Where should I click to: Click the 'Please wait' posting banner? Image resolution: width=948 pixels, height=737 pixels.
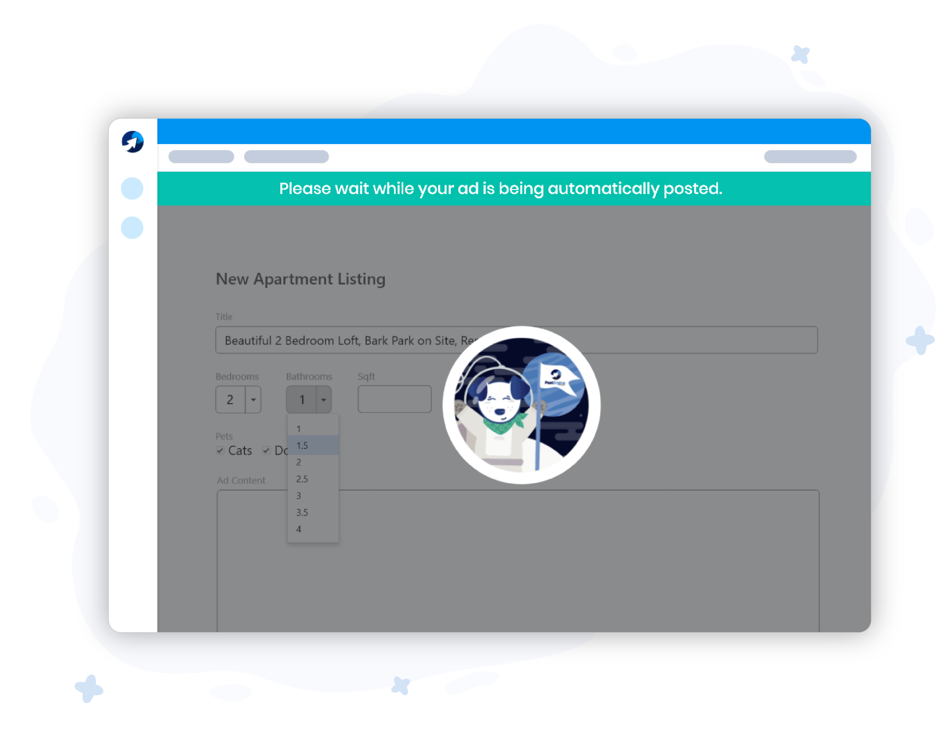click(x=501, y=188)
